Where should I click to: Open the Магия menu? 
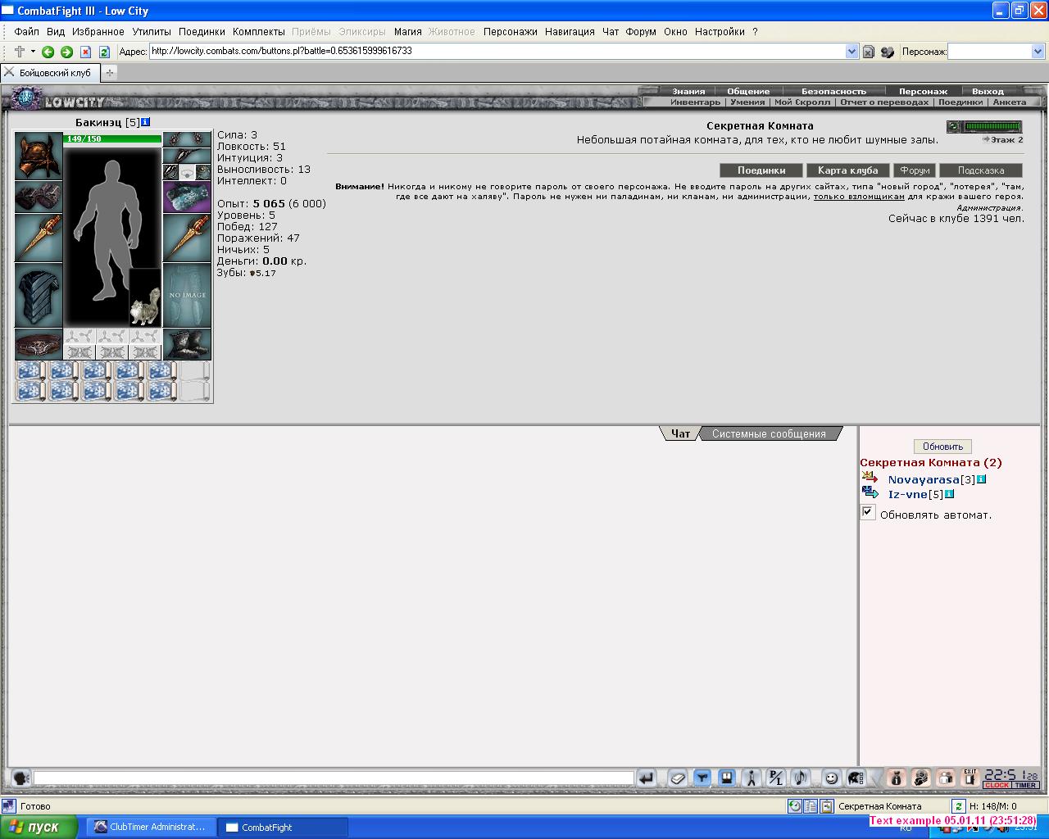[407, 32]
